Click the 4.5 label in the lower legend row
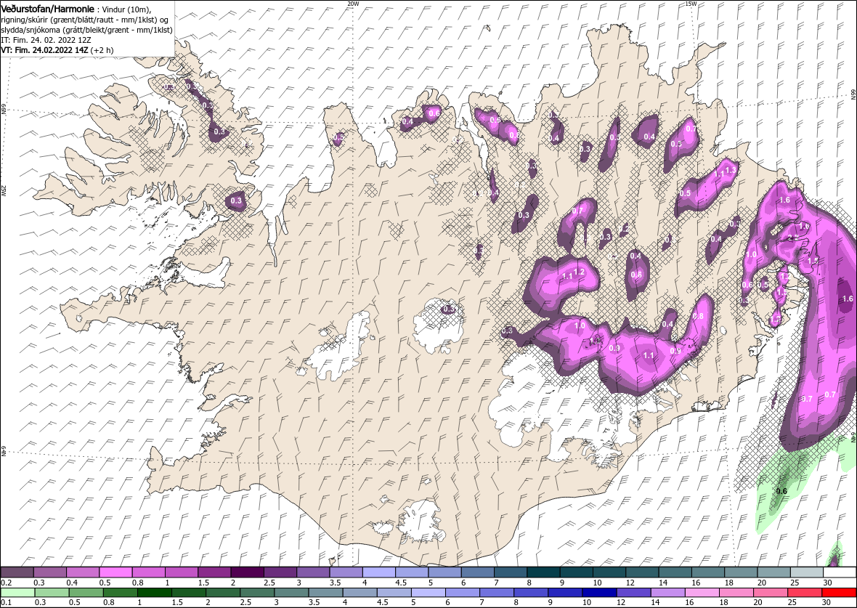Viewport: 857px width, 608px height. coord(384,602)
